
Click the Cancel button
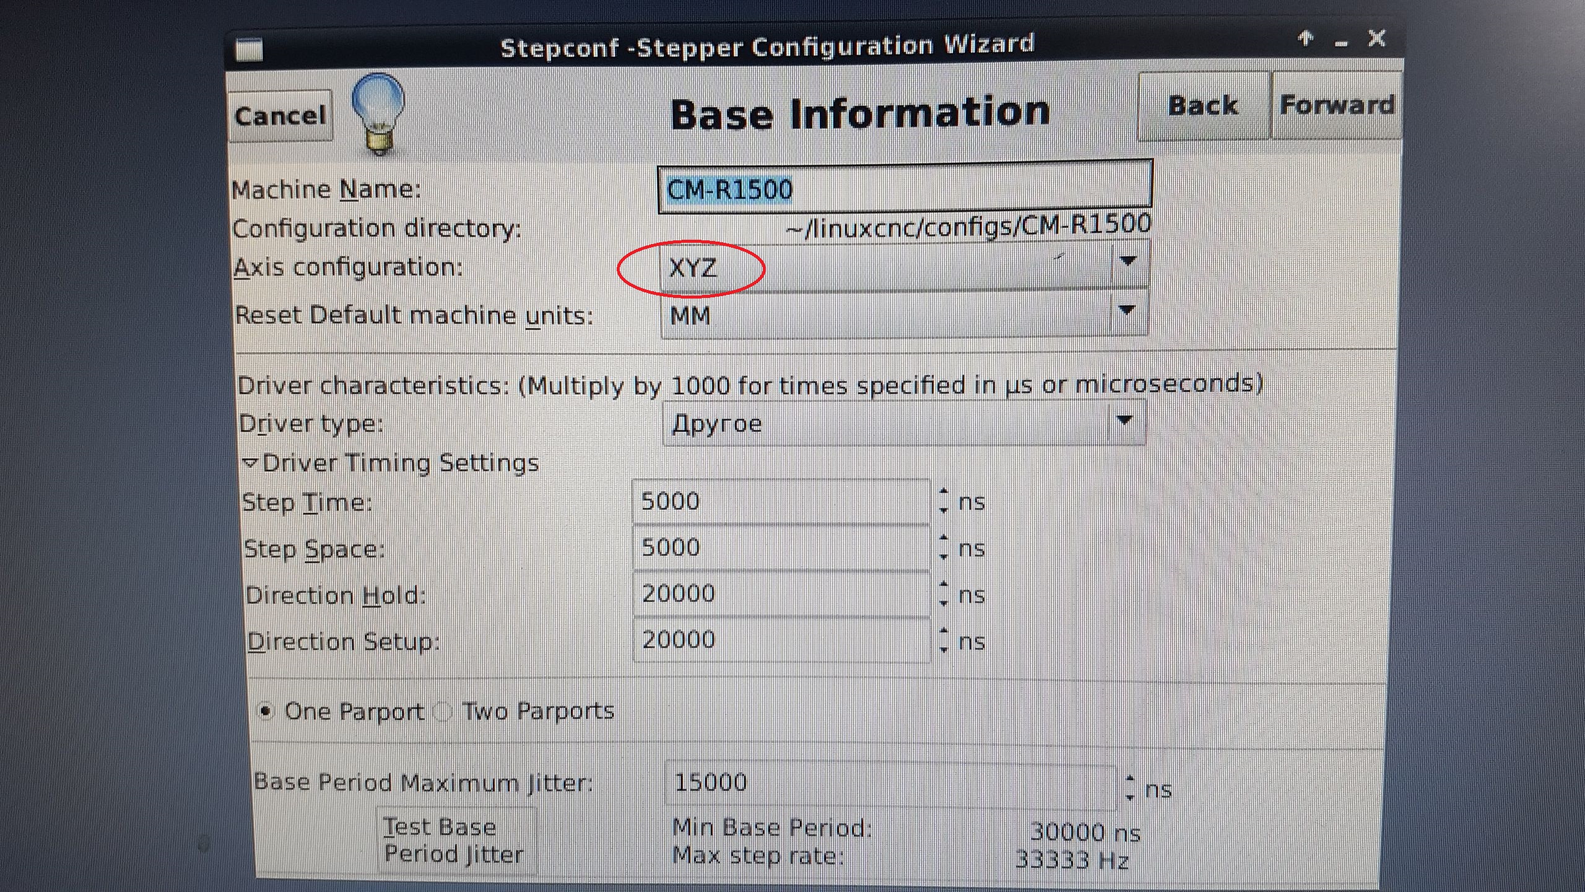[280, 116]
